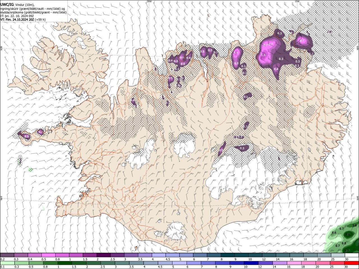Click the '1.1' snowfall value on the map

point(236,53)
